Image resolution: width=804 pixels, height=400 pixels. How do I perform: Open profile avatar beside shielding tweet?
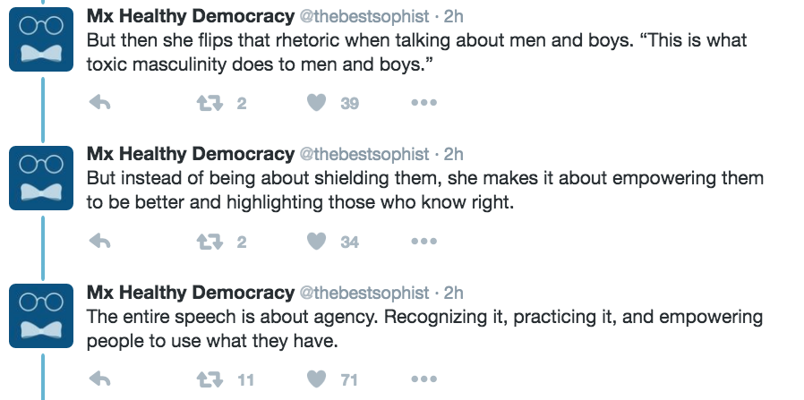pos(42,177)
